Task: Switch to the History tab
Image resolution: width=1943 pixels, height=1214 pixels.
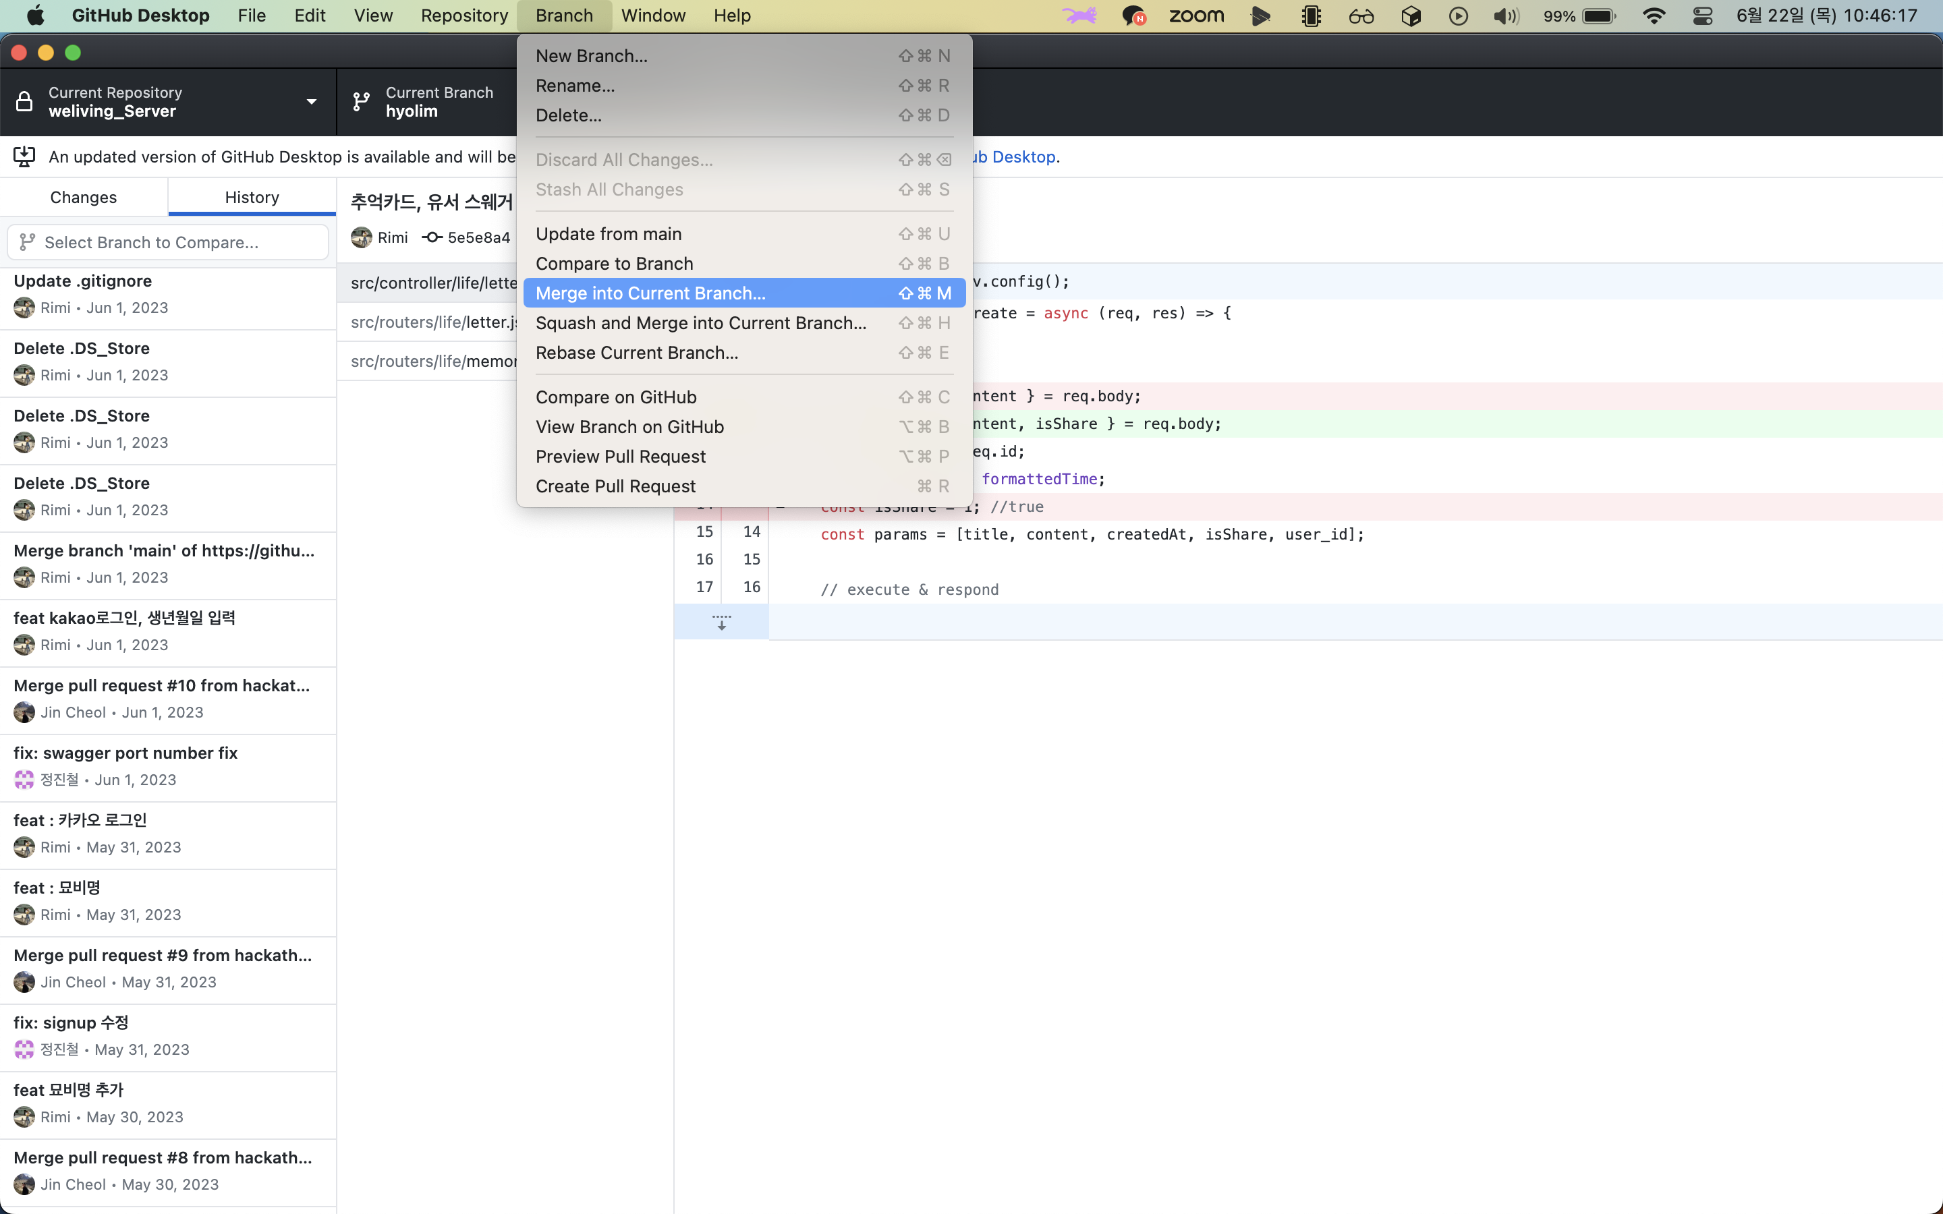Action: click(251, 198)
